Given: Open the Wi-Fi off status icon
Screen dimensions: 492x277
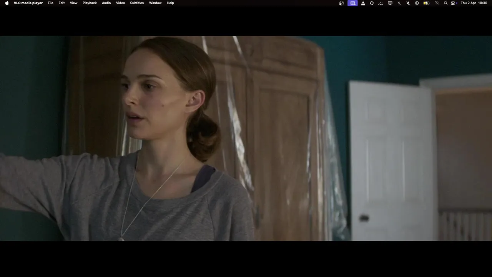Looking at the screenshot, I should coord(437,3).
